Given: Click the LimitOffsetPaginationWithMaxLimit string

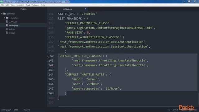Looking at the screenshot, I should [109, 28].
